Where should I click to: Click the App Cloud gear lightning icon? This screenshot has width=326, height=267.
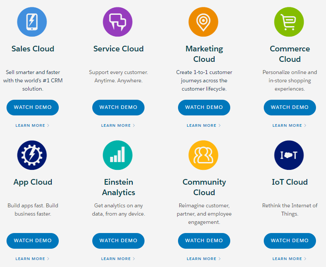click(32, 155)
